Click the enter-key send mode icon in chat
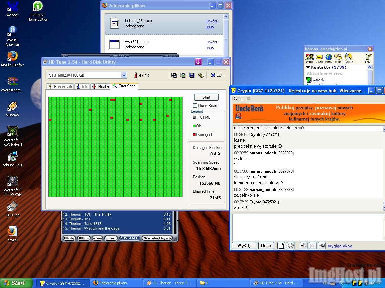Screen dimensions: 385x288 pos(303,246)
